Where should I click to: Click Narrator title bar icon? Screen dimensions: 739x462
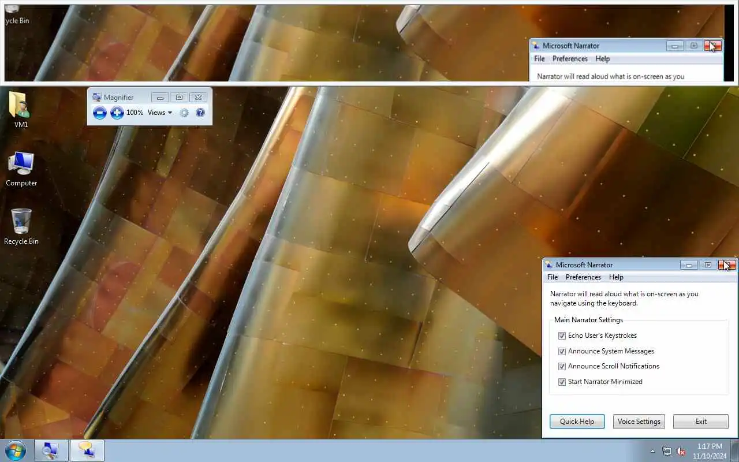pos(548,265)
